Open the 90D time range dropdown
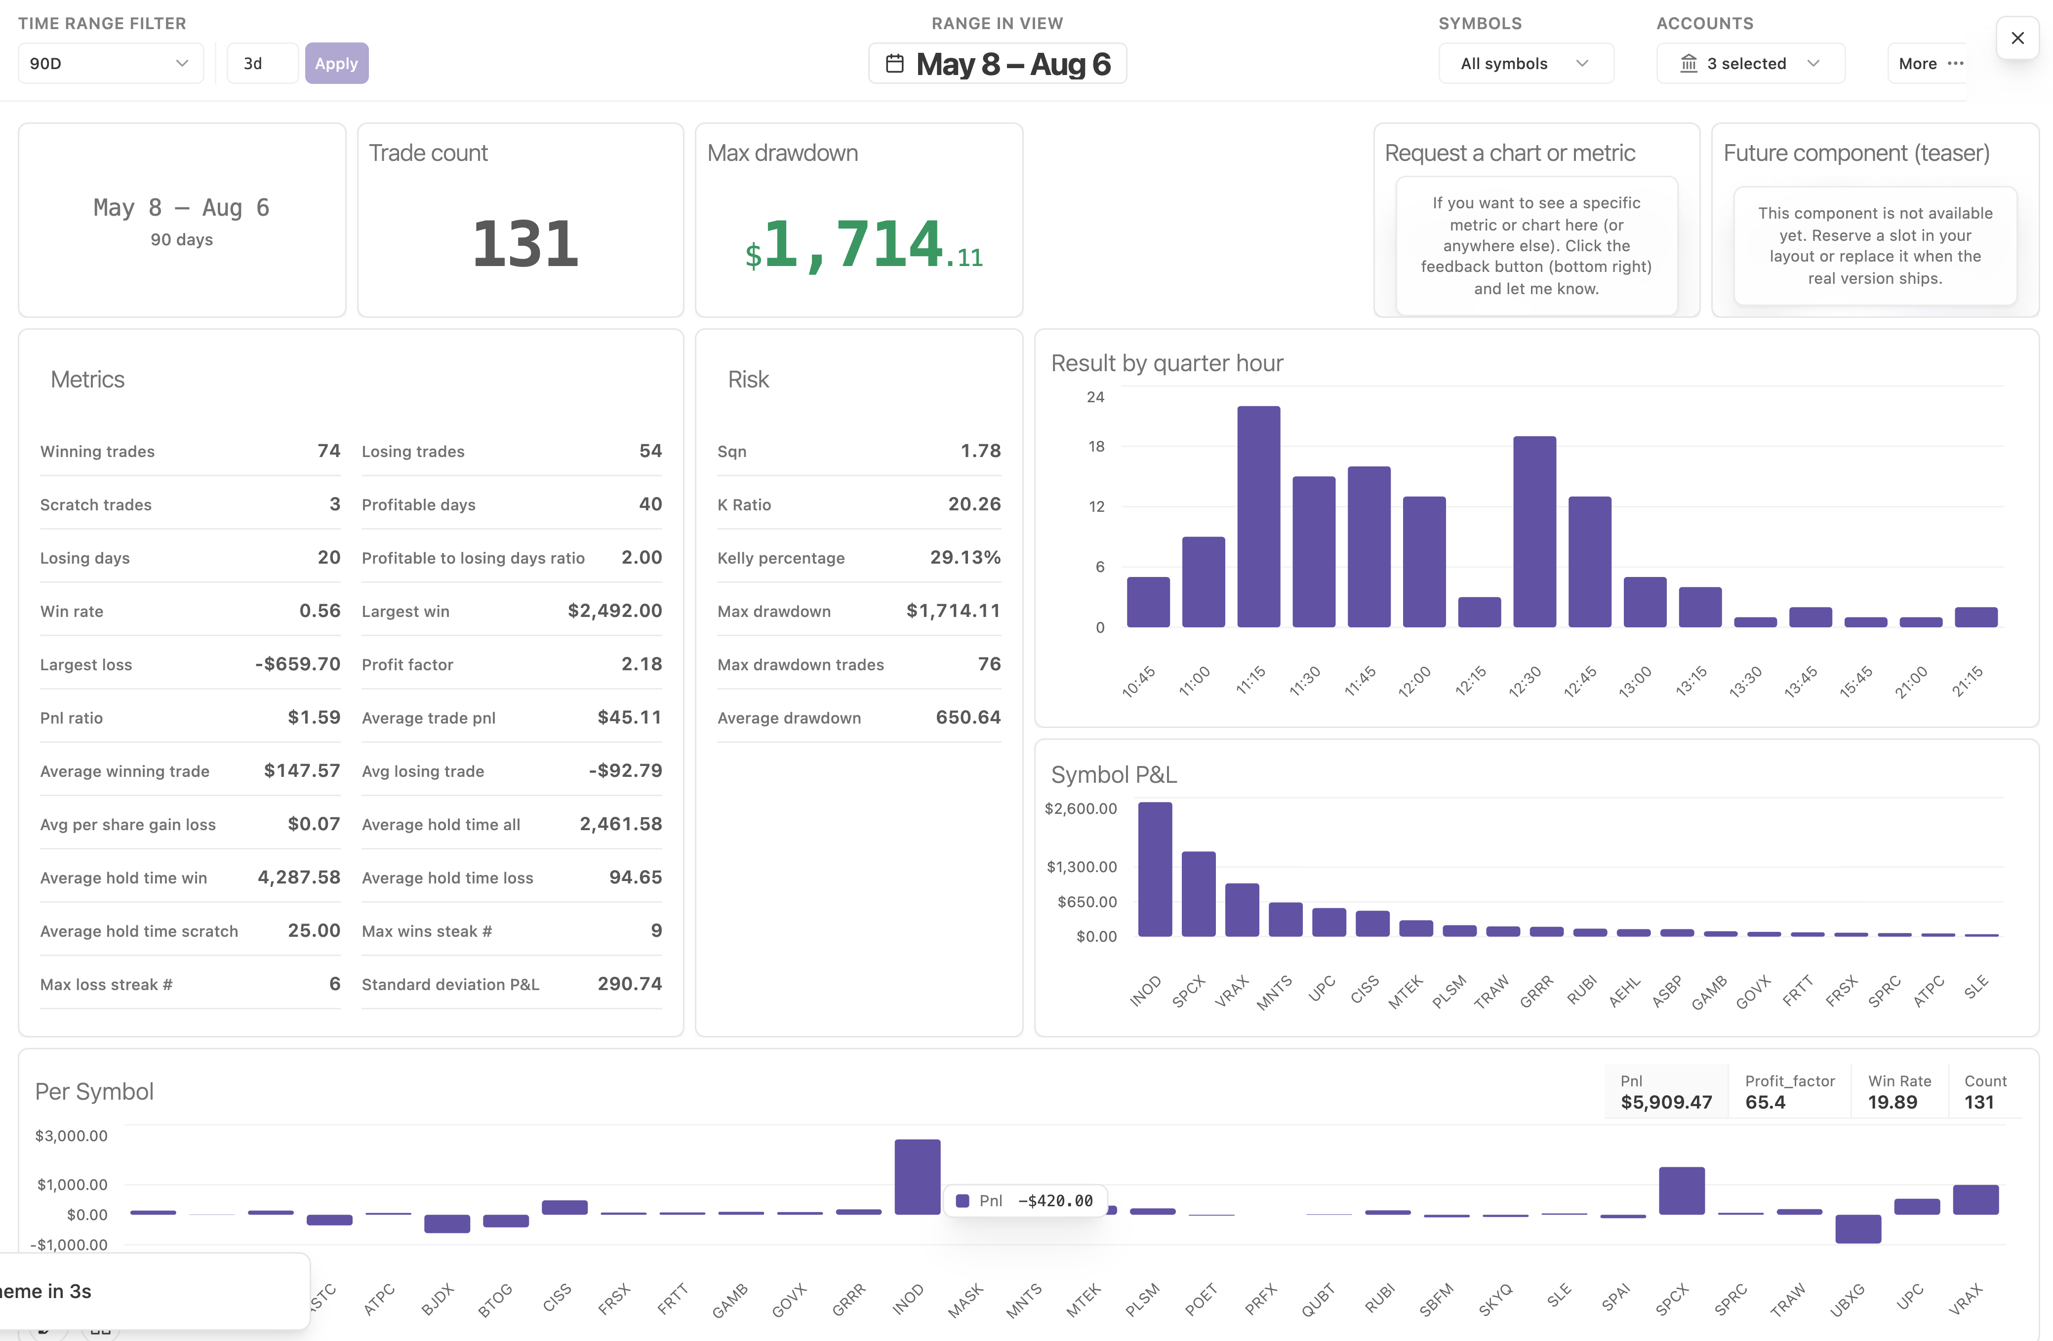Screen dimensions: 2053x1341 pos(111,64)
